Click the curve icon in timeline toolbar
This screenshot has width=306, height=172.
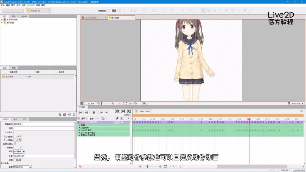tap(128, 119)
